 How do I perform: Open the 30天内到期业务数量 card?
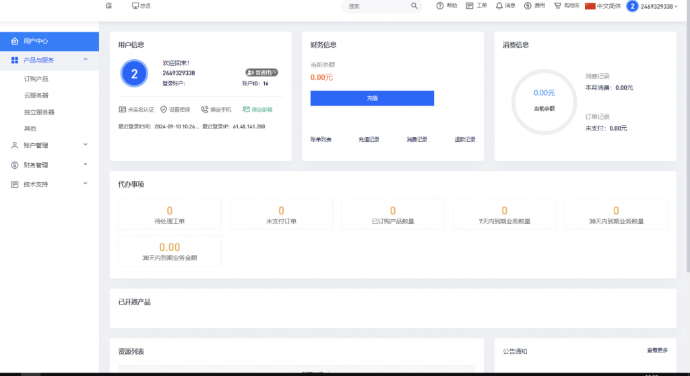point(616,214)
